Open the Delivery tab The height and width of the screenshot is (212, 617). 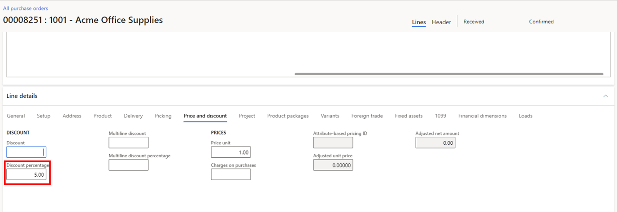tap(133, 116)
